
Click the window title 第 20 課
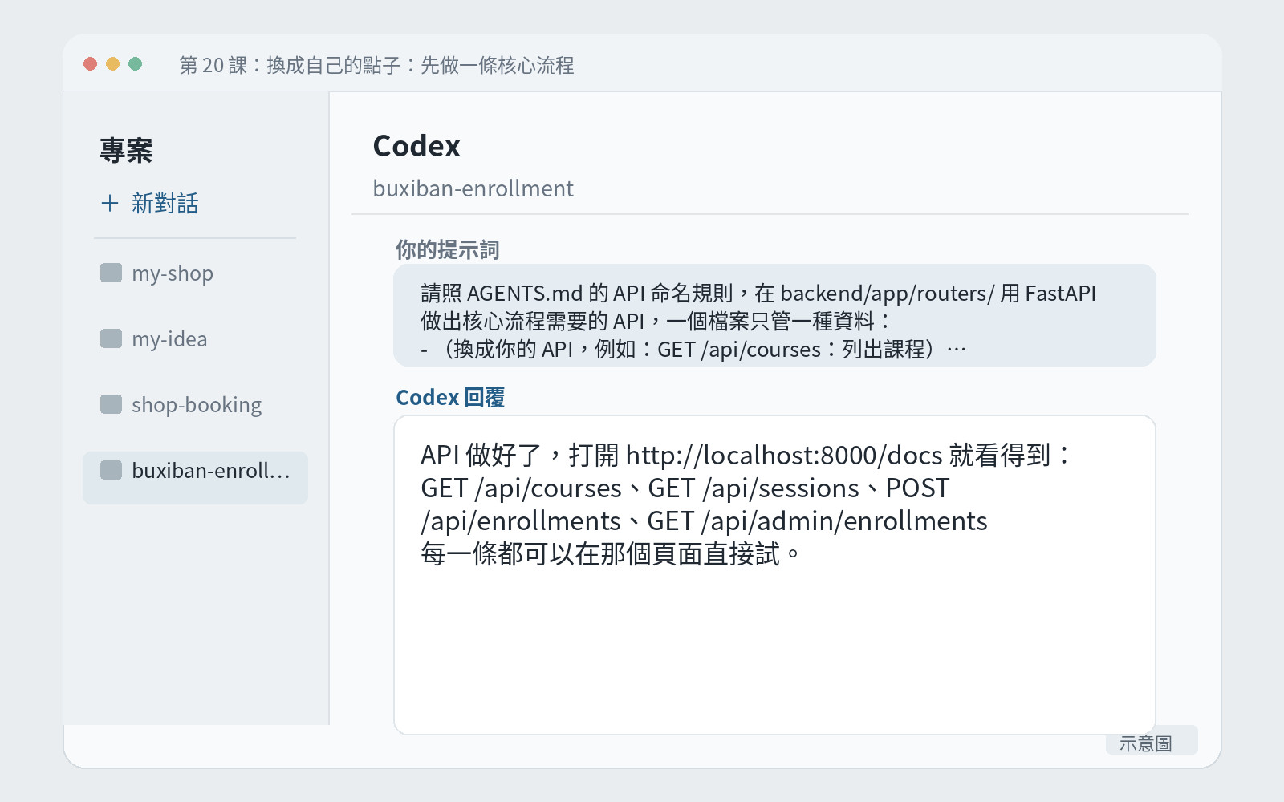coord(376,66)
